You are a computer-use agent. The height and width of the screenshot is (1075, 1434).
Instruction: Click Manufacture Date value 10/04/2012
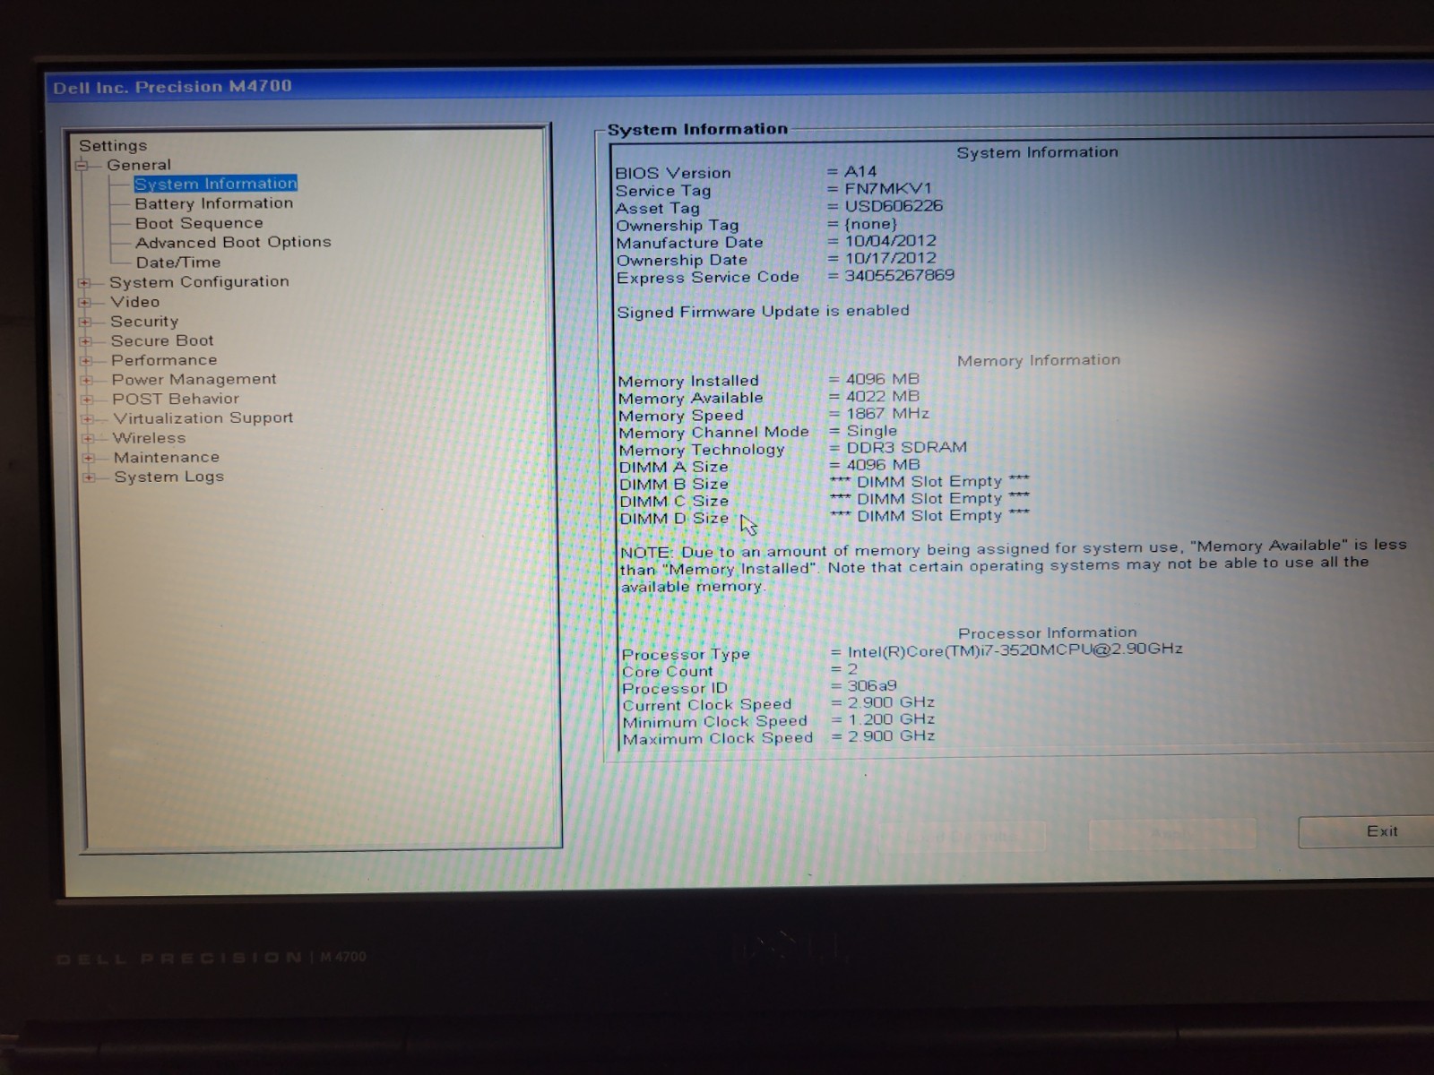click(x=891, y=241)
